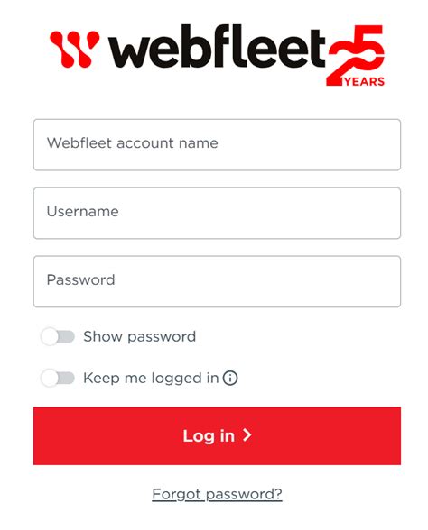This screenshot has height=530, width=428.
Task: Open the Forgot password? link
Action: tap(217, 494)
